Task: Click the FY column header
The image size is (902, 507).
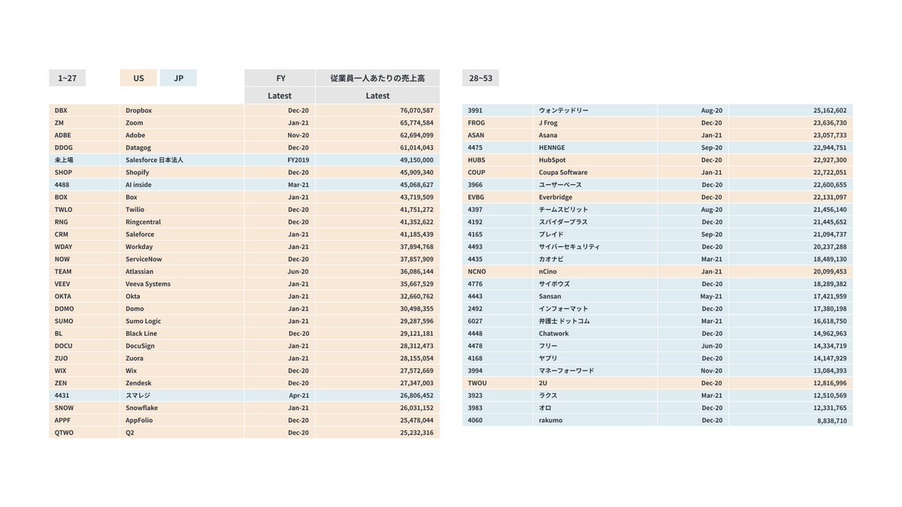Action: 280,78
